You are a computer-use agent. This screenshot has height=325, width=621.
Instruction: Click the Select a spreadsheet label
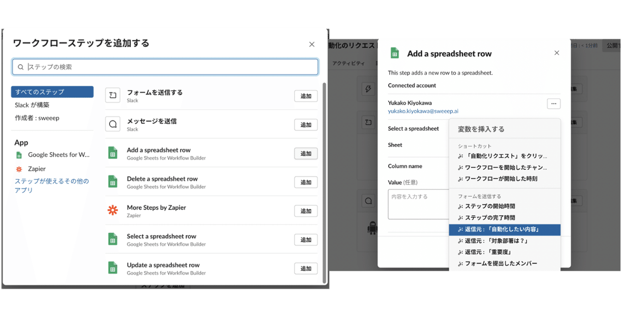coord(413,128)
